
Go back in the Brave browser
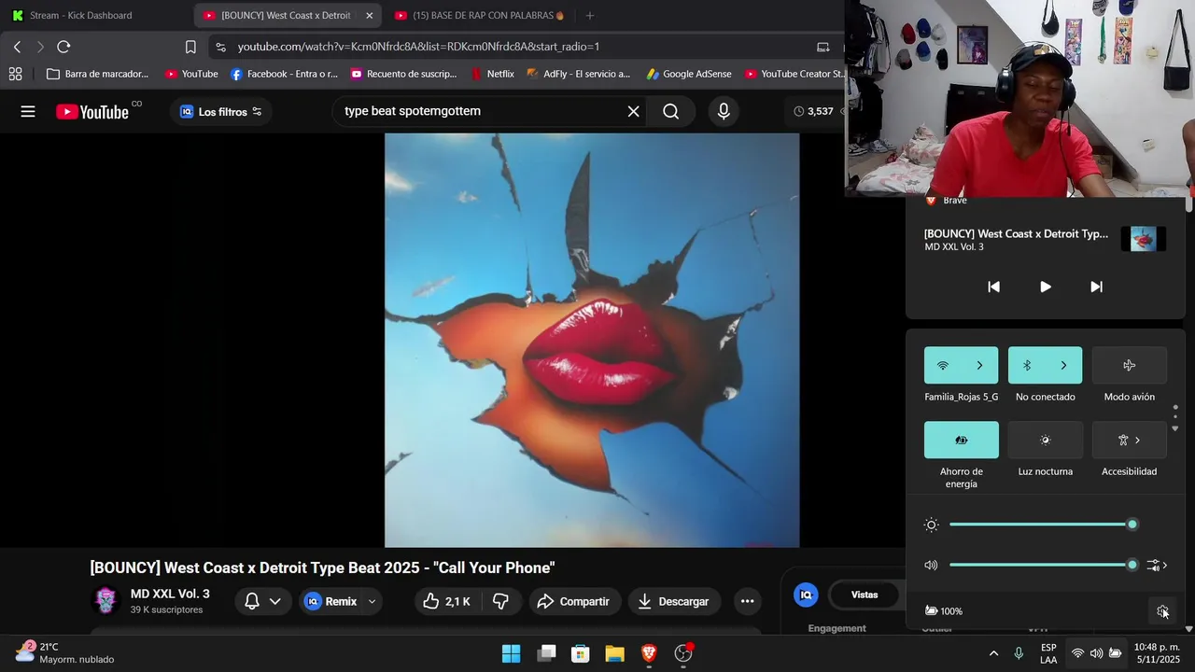point(17,47)
